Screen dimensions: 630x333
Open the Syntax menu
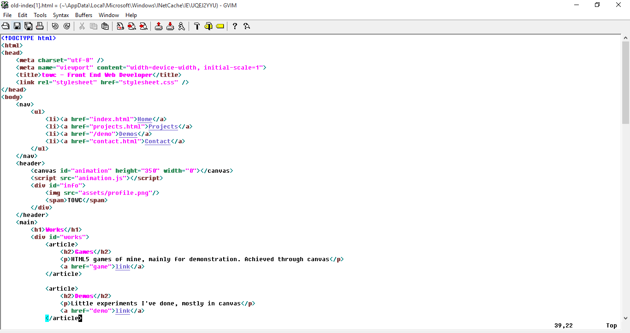[x=61, y=15]
